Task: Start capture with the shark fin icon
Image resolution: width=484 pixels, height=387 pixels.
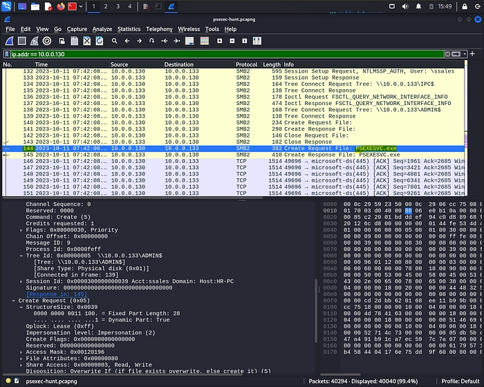Action: pyautogui.click(x=8, y=41)
